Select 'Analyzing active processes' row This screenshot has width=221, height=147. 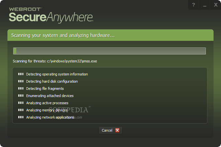coord(43,103)
